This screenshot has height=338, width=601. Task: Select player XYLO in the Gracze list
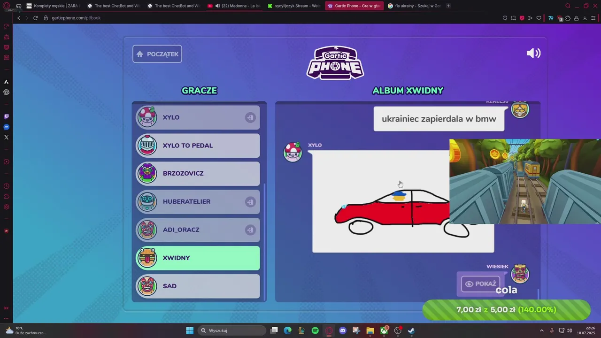click(x=198, y=117)
